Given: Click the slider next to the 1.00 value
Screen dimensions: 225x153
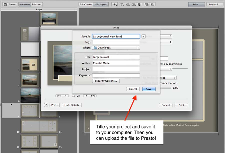Looking at the screenshot, I should coord(166,88).
